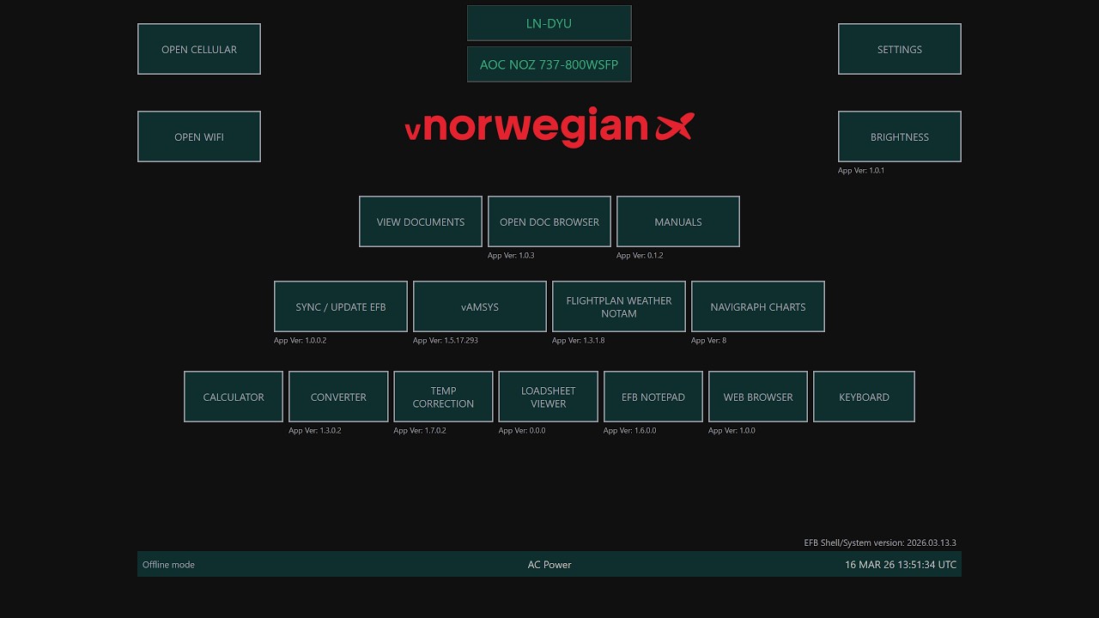Launch OPEN DOC BROWSER

coord(549,221)
